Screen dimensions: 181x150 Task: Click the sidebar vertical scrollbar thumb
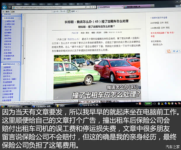[x=23, y=46]
